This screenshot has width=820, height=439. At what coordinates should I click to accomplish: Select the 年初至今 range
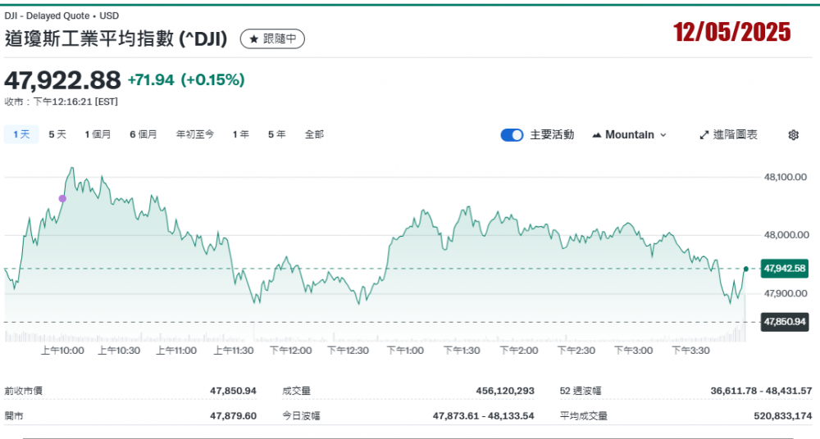195,134
